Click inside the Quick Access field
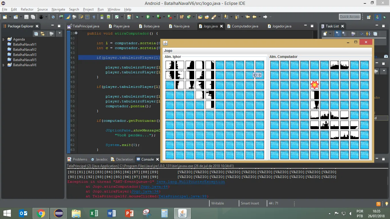 349,17
